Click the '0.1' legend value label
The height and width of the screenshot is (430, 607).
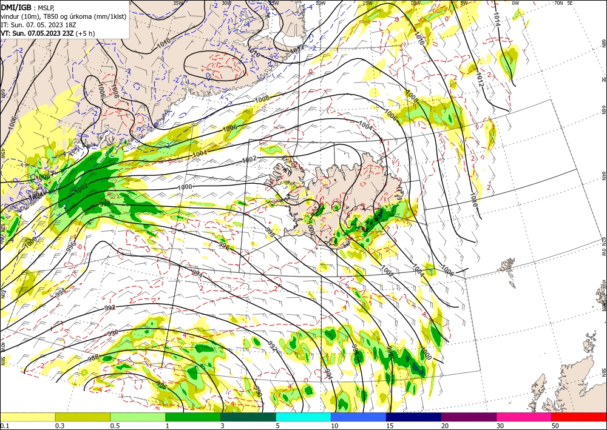[5, 426]
